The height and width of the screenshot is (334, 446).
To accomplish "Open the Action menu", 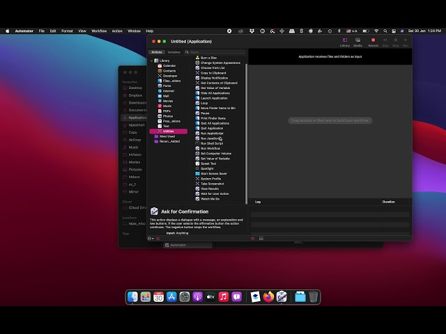I will tap(117, 31).
